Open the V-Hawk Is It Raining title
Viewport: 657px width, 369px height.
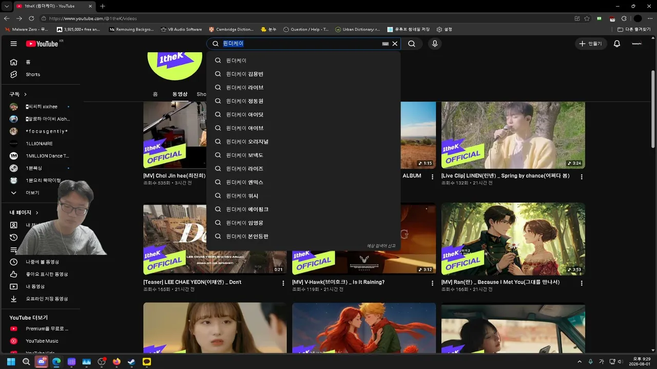tap(338, 282)
